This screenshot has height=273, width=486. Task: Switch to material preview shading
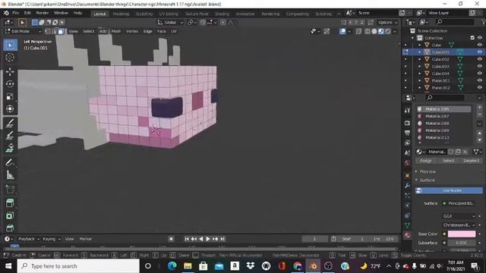381,31
